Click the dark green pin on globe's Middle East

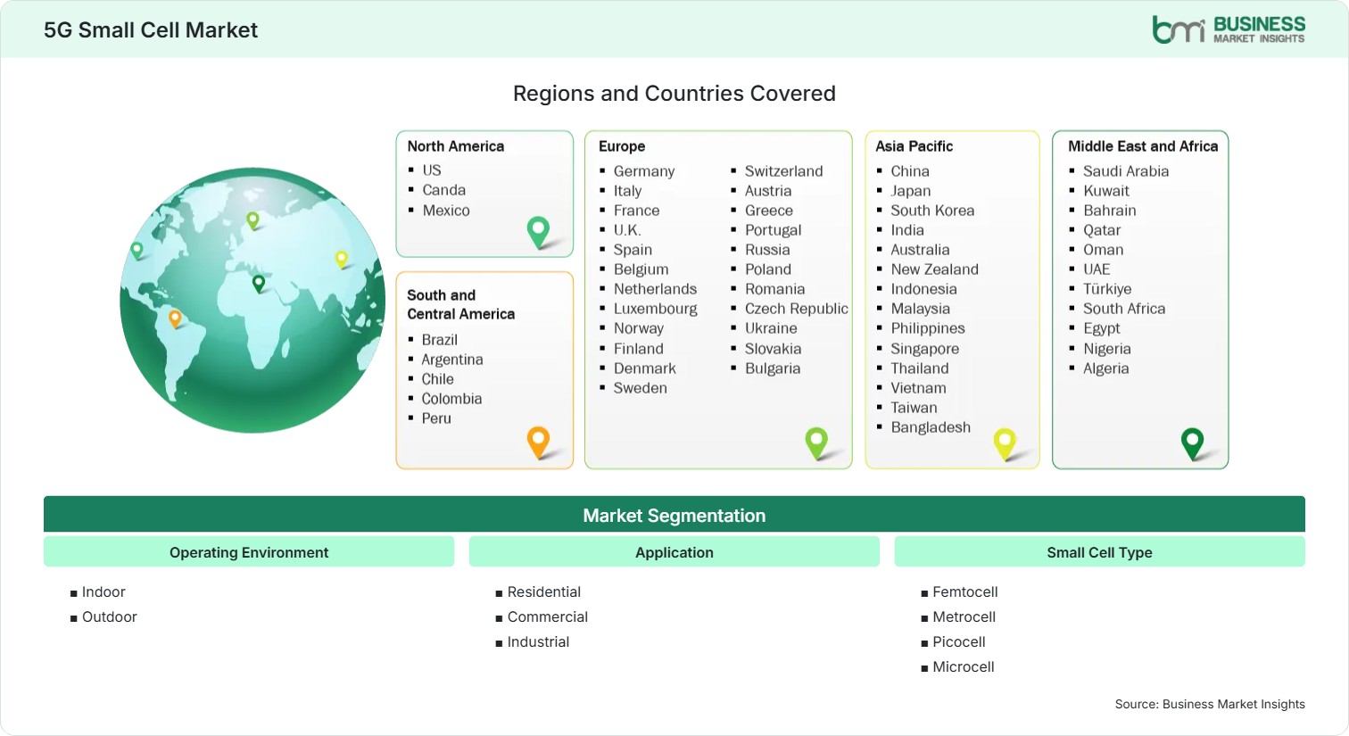(259, 284)
